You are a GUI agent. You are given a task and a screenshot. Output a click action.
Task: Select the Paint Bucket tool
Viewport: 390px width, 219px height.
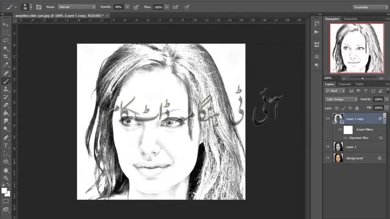[x=5, y=113]
